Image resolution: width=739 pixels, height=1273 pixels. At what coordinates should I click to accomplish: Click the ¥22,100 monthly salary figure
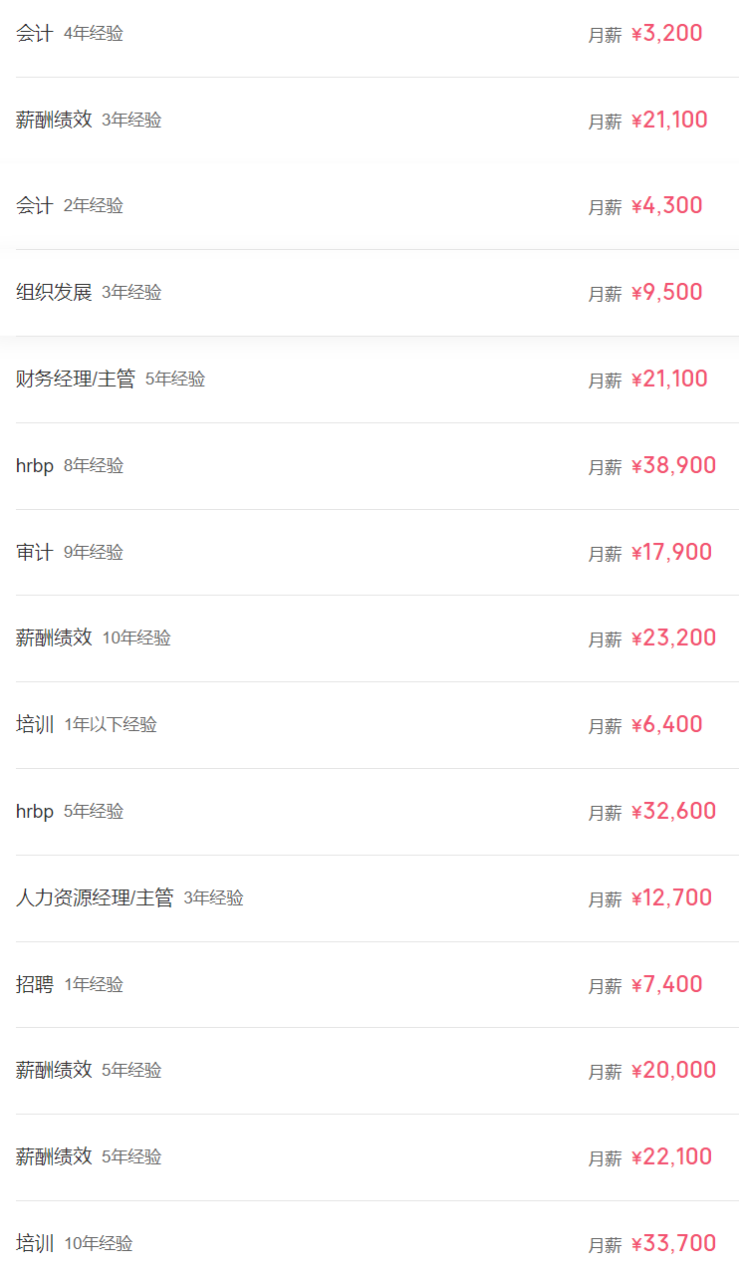[x=671, y=1156]
